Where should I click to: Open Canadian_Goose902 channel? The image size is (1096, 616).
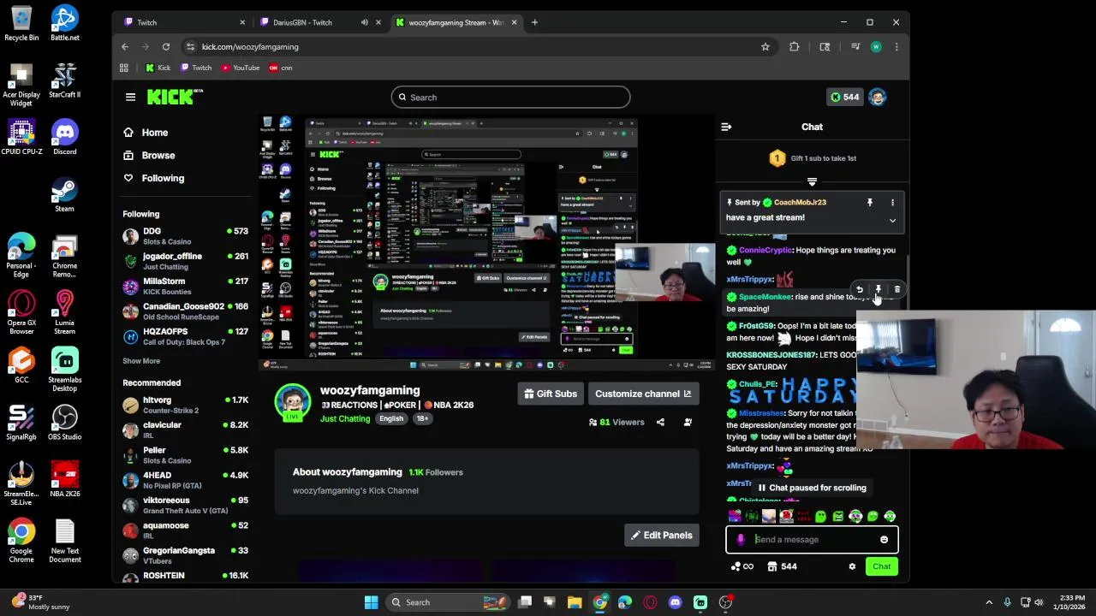coord(185,311)
